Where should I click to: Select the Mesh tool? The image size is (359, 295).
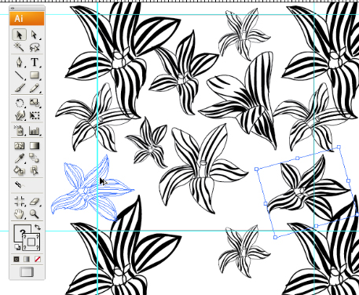20,145
